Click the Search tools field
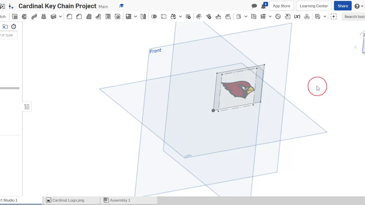 click(354, 17)
